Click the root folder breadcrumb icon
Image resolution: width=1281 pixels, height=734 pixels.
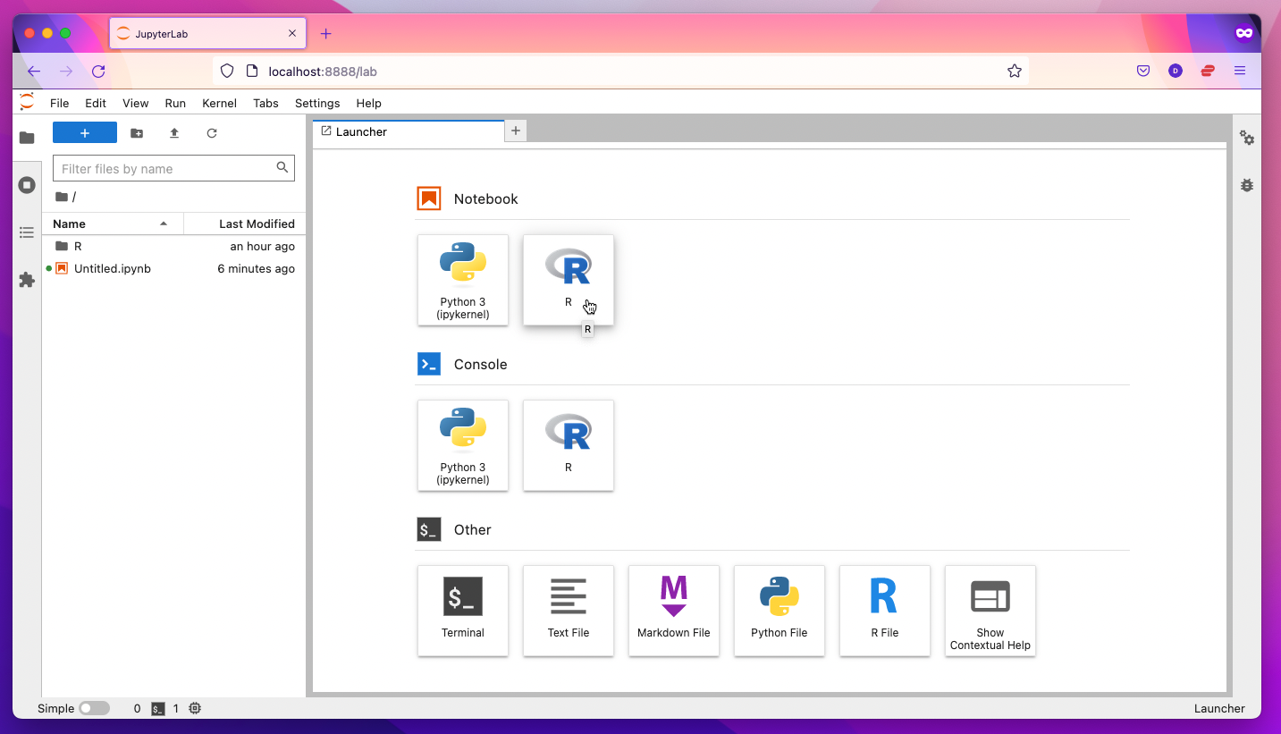[61, 197]
